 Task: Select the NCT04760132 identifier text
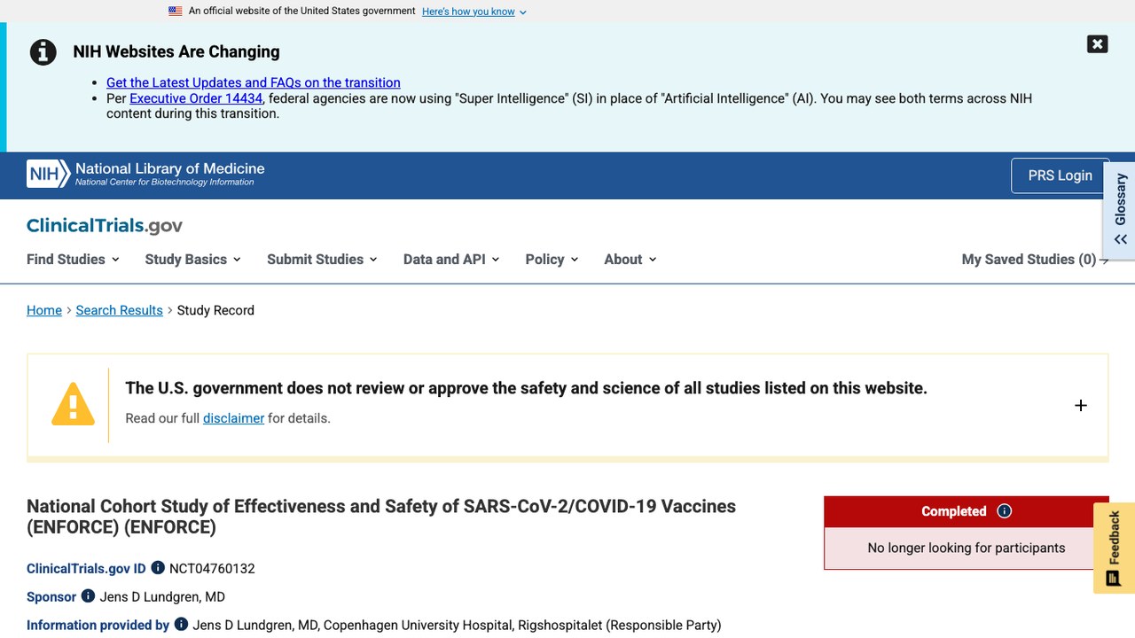[x=212, y=569]
